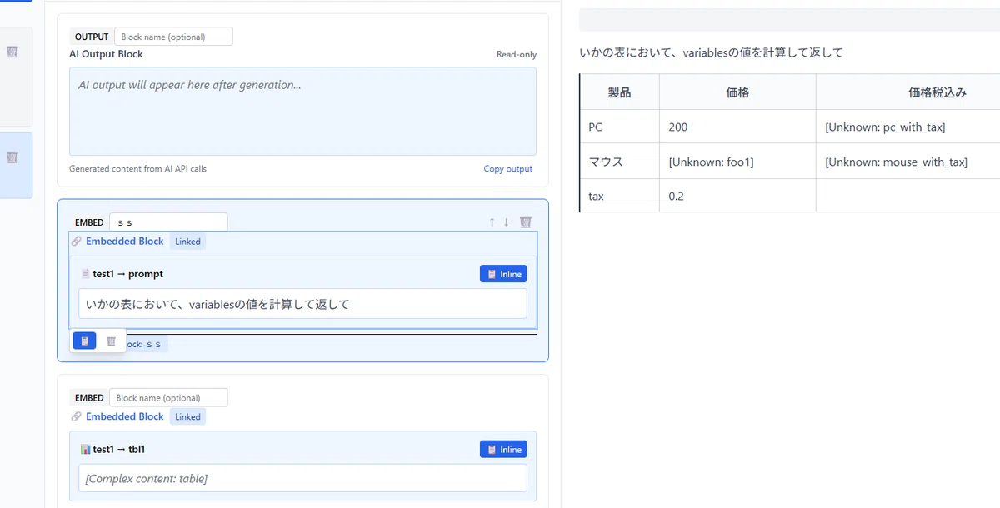
Task: Click the document icon beside test1 → prompt
Action: pyautogui.click(x=85, y=273)
